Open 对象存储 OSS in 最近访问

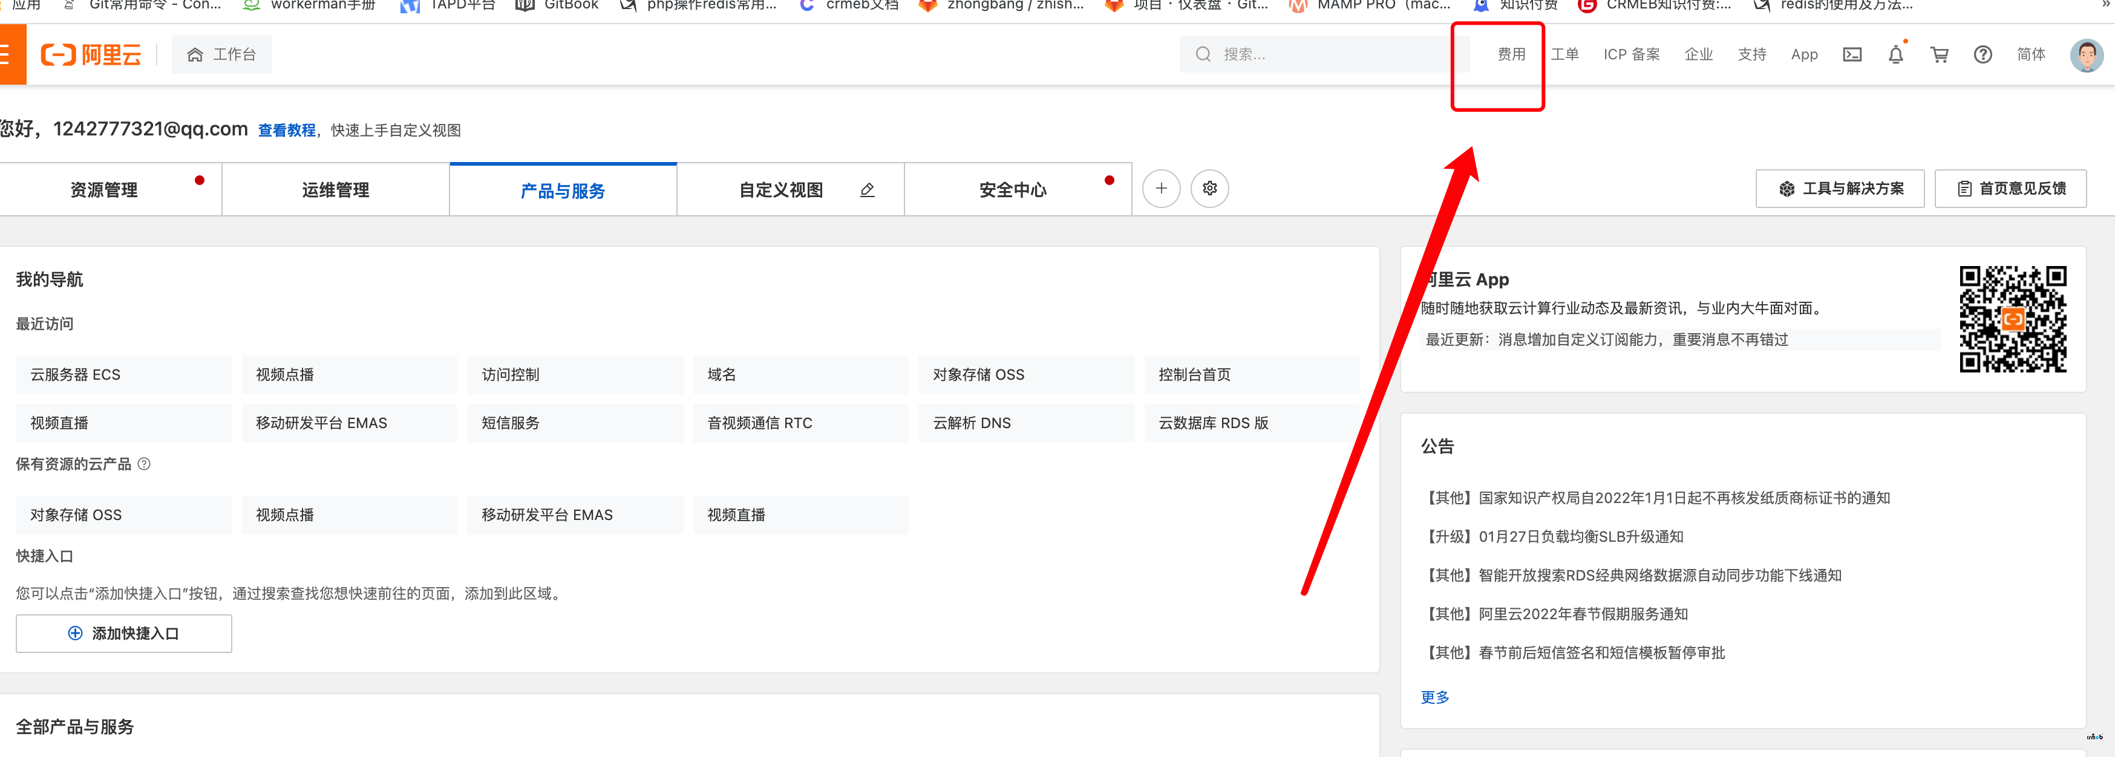(1026, 375)
